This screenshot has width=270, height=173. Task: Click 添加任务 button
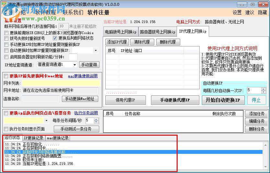(256, 114)
